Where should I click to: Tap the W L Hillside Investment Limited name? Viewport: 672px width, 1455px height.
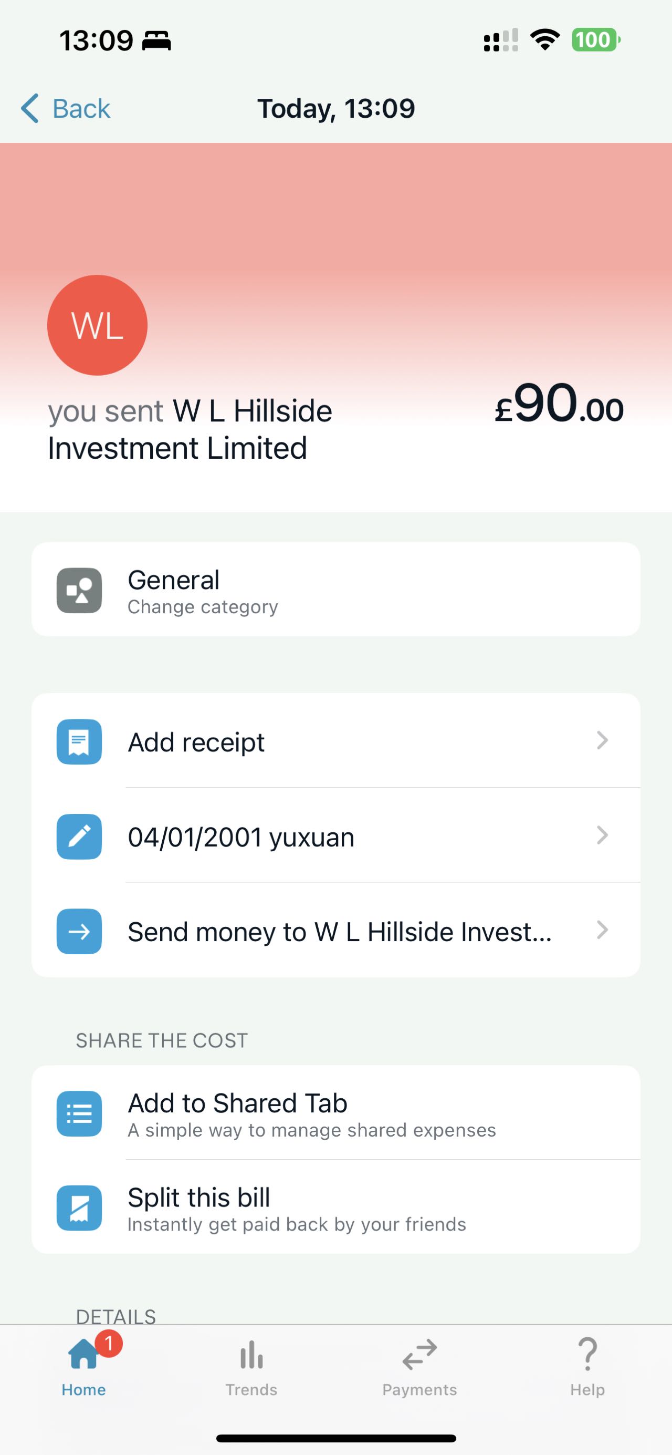[x=190, y=429]
